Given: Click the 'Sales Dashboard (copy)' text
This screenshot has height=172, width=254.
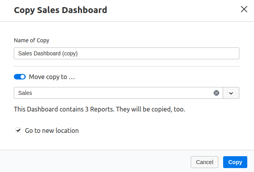Looking at the screenshot, I should pos(48,53).
